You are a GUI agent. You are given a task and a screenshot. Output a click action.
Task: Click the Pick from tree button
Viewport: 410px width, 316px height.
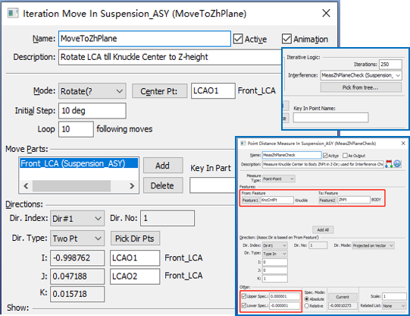361,87
